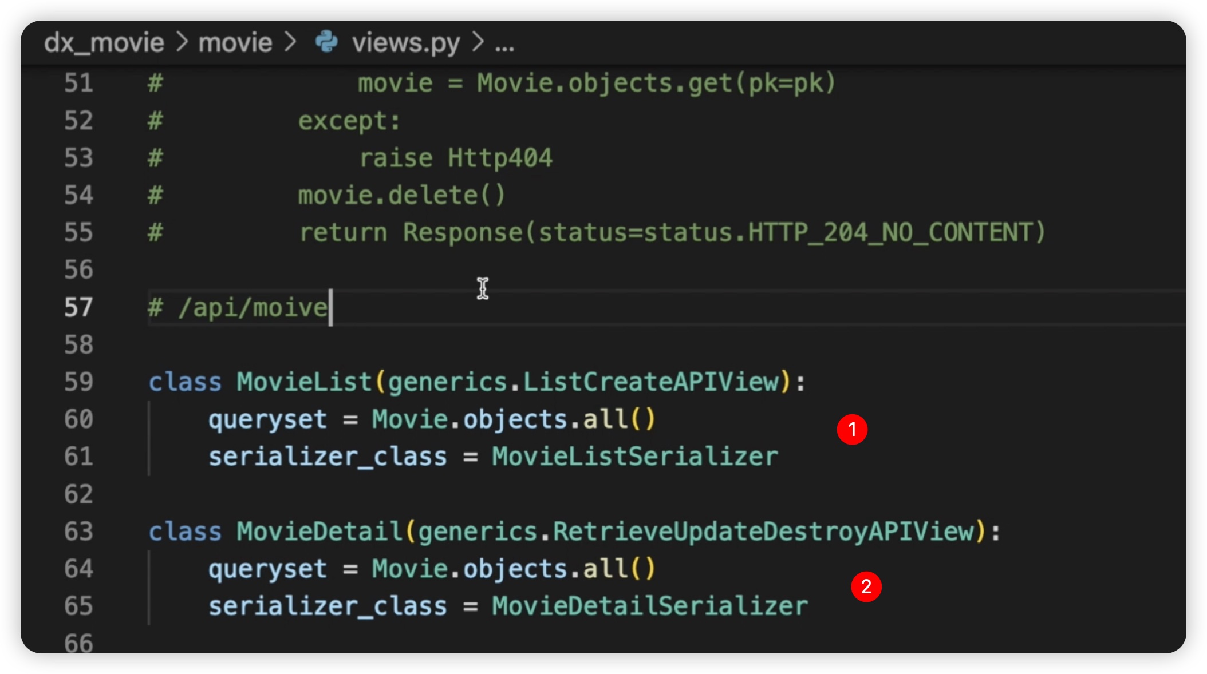Click 'generics' on line 63
Screen dimensions: 1207x674
click(478, 532)
